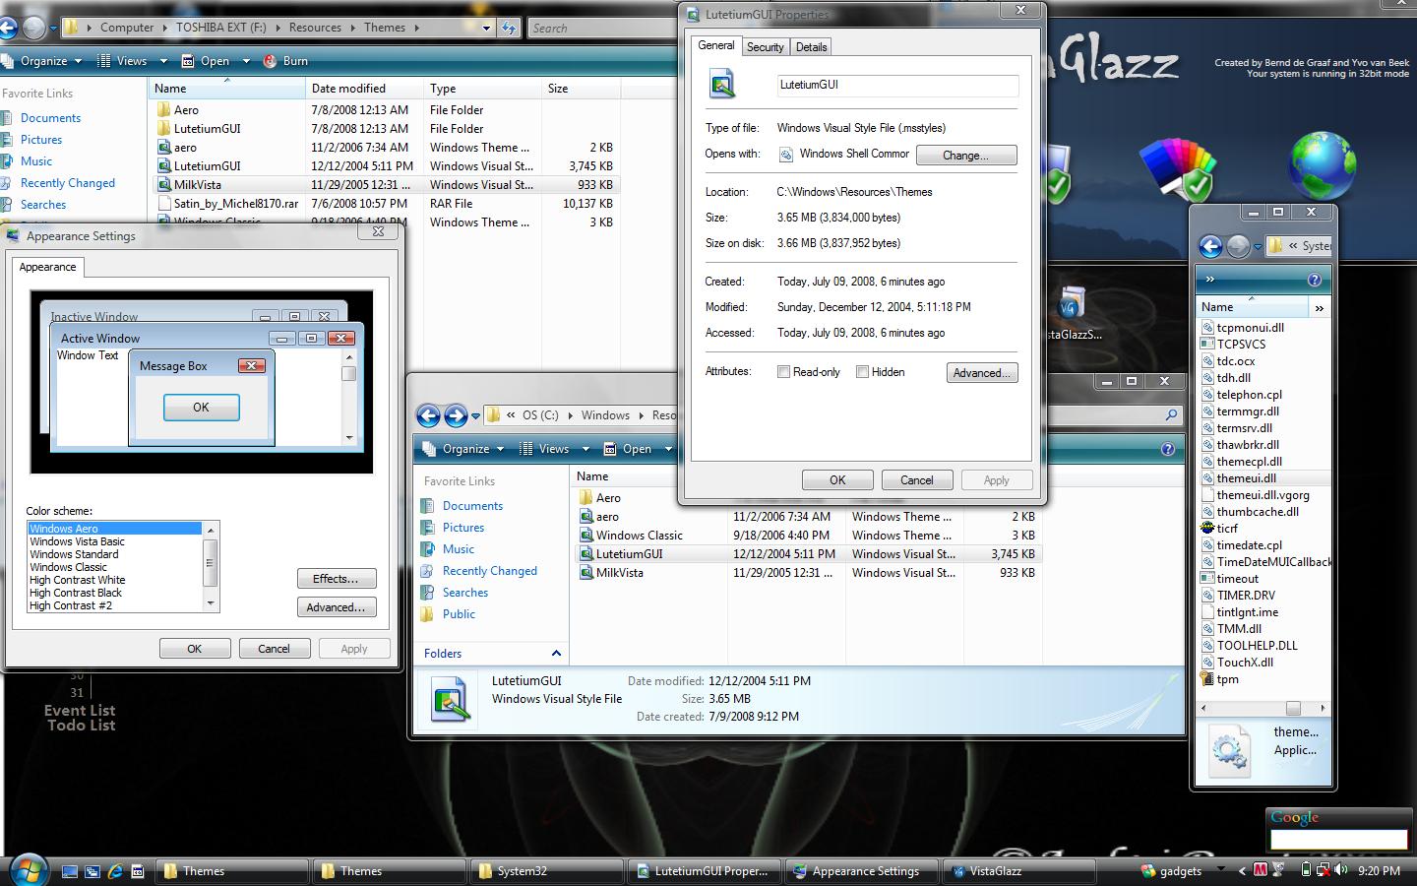Select tpm file in System32 list

coord(1220,679)
